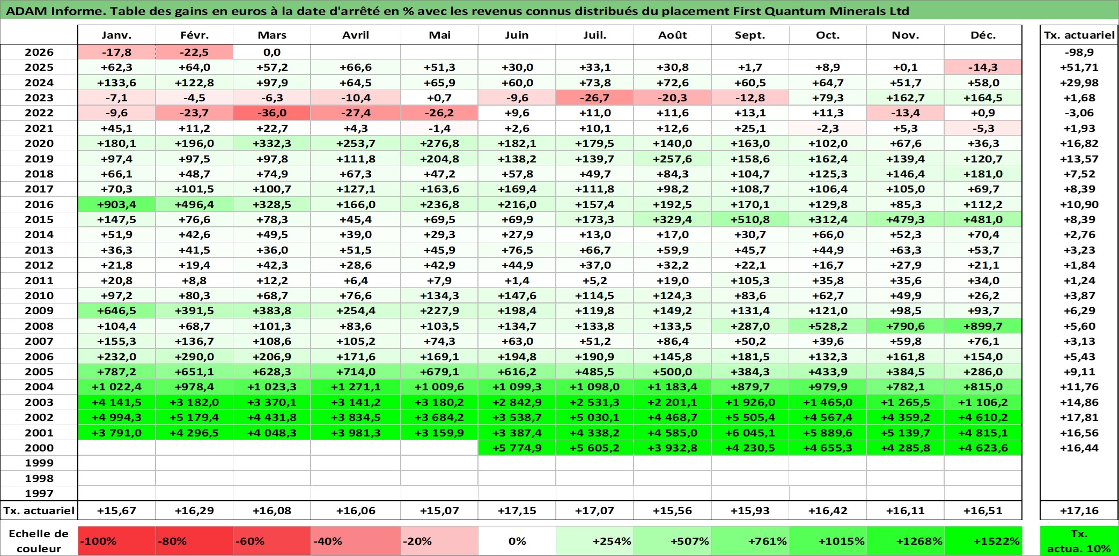Select the cell +5 179,4 in February 2002
The width and height of the screenshot is (1119, 556).
(x=195, y=417)
